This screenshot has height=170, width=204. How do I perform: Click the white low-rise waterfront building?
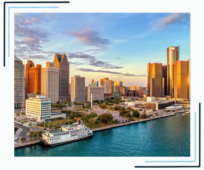pyautogui.click(x=38, y=108)
